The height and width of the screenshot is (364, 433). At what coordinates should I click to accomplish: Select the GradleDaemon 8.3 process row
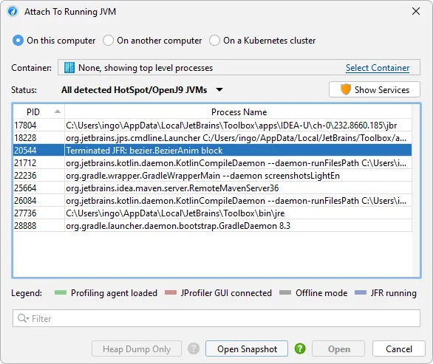[212, 226]
